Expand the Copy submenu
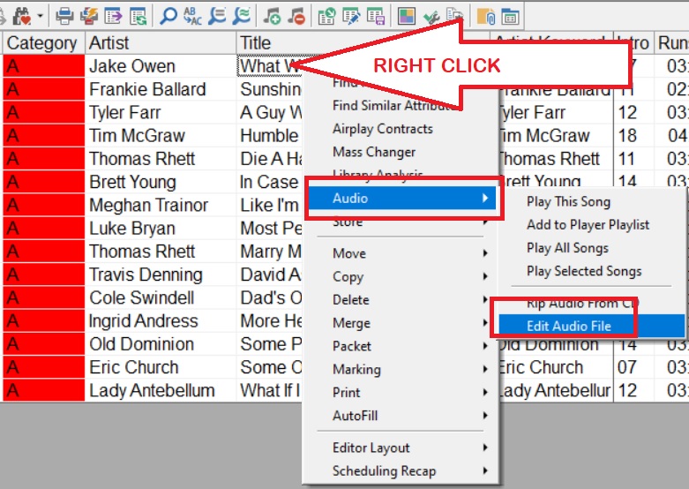Screen dimensions: 689x489 tap(403, 276)
